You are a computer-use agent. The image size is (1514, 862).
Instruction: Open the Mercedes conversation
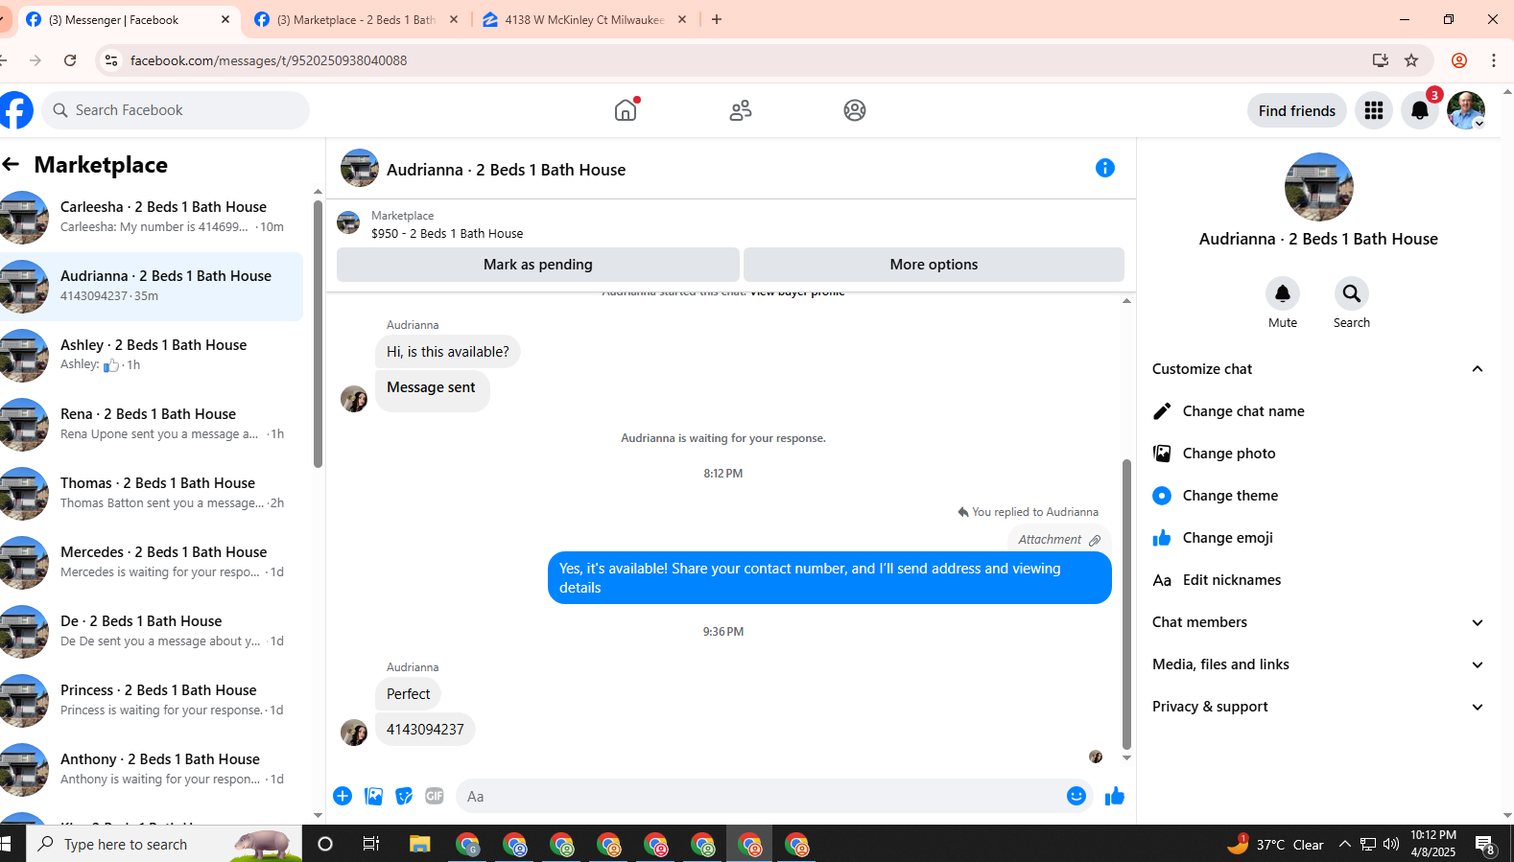pos(154,563)
